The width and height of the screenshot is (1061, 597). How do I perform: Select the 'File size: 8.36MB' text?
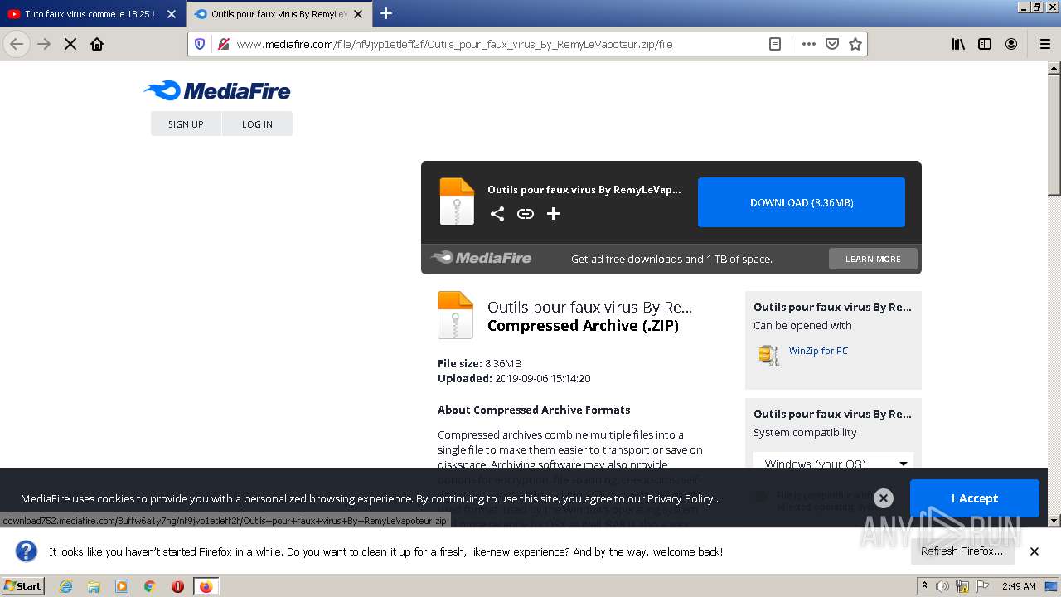point(480,363)
